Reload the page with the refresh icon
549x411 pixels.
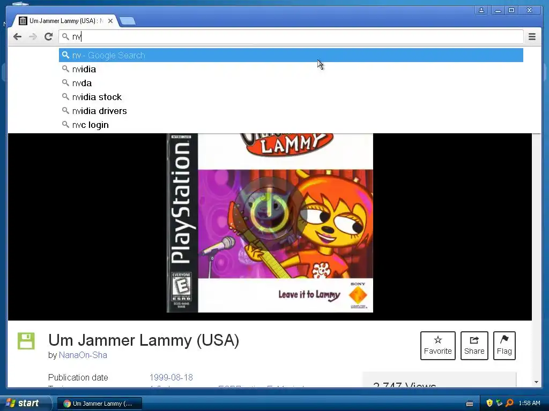(48, 37)
